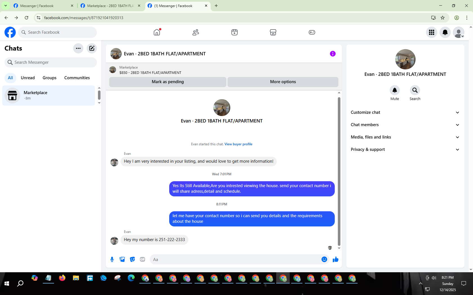Go back in browser history
Screen dimensions: 473x295
pos(6,18)
